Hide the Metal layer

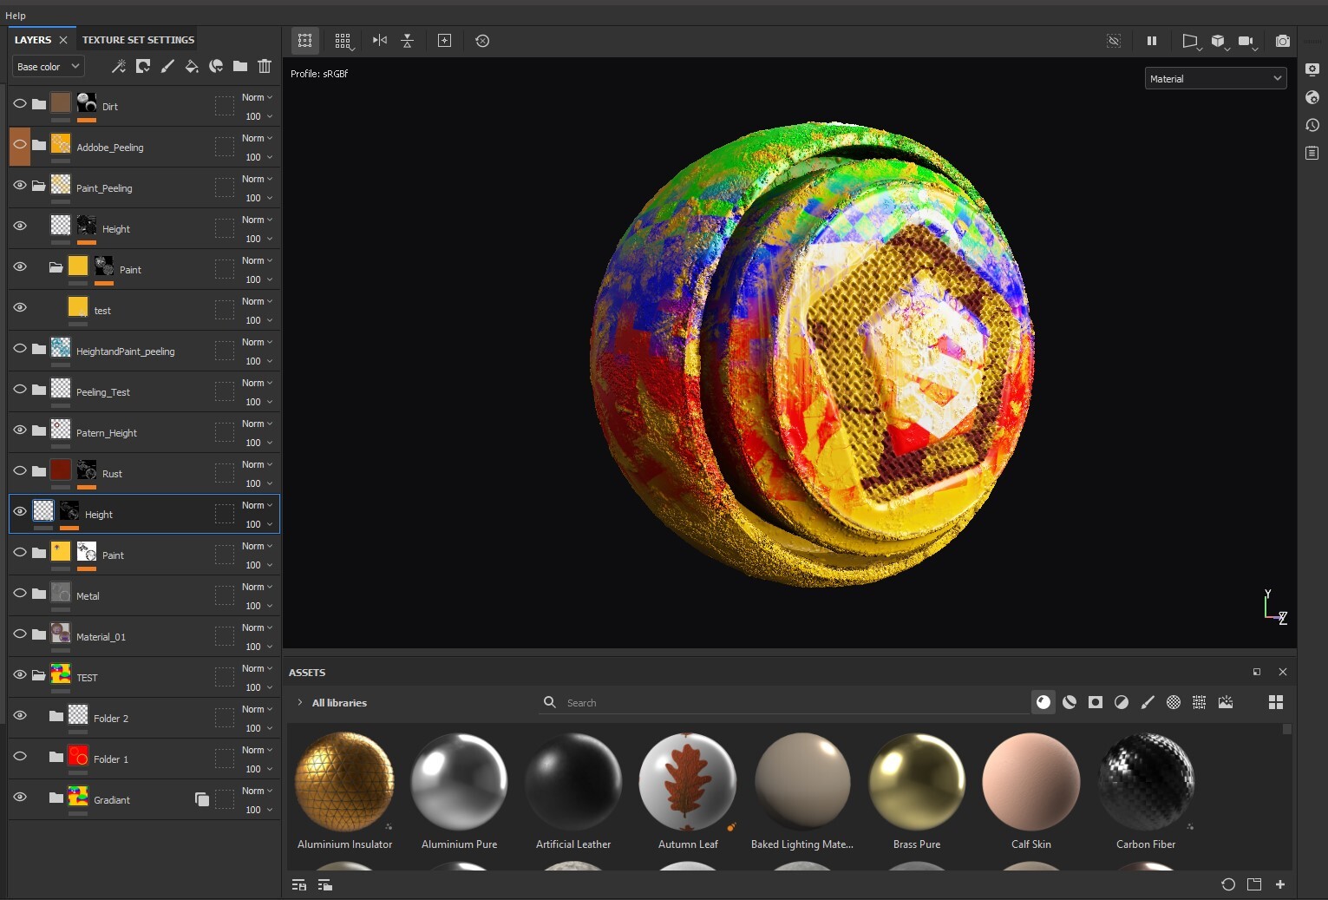20,593
